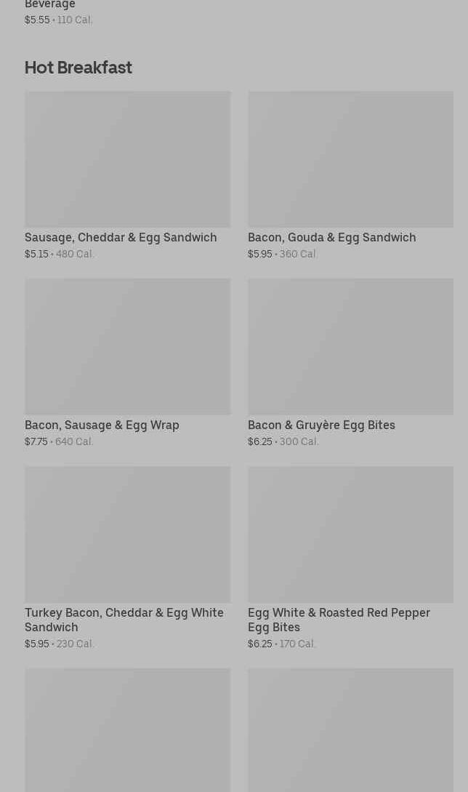Click the $5.95 360 Cal. price line
This screenshot has width=468, height=792.
pyautogui.click(x=282, y=254)
